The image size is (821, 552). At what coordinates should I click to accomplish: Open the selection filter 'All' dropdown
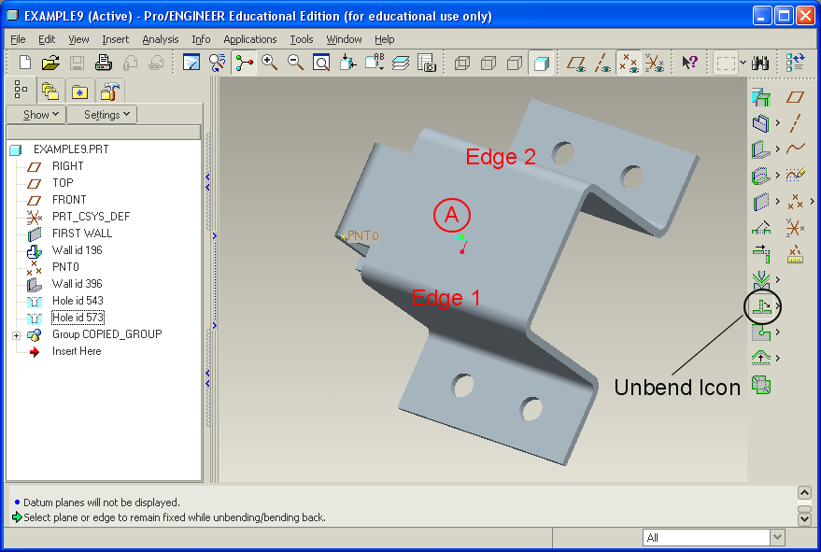coord(777,537)
